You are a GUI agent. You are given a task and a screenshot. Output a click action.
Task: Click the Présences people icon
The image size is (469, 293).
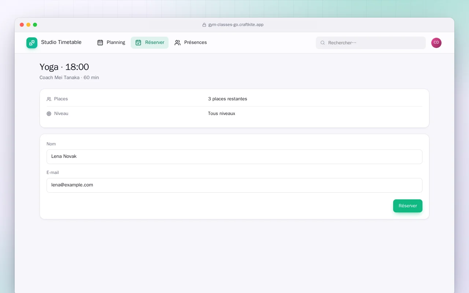(178, 42)
